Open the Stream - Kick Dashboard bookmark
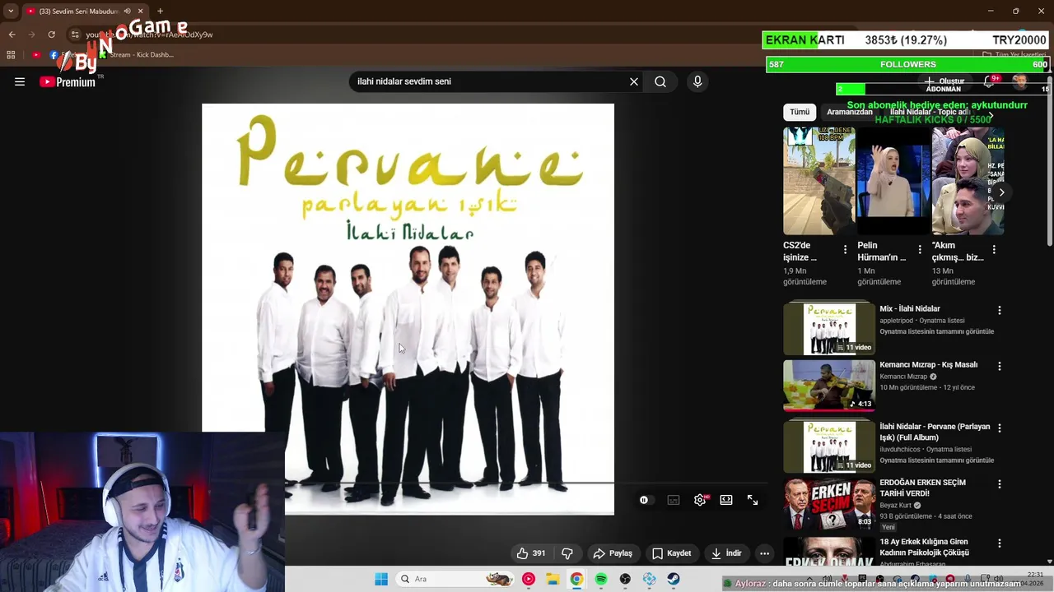This screenshot has width=1054, height=592. pos(136,55)
